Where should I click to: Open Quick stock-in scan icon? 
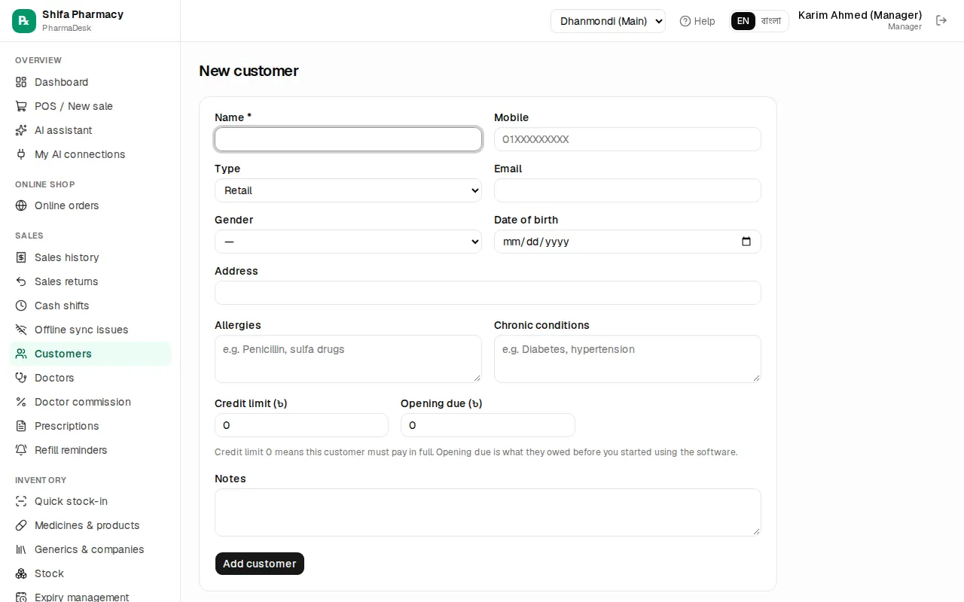point(21,501)
